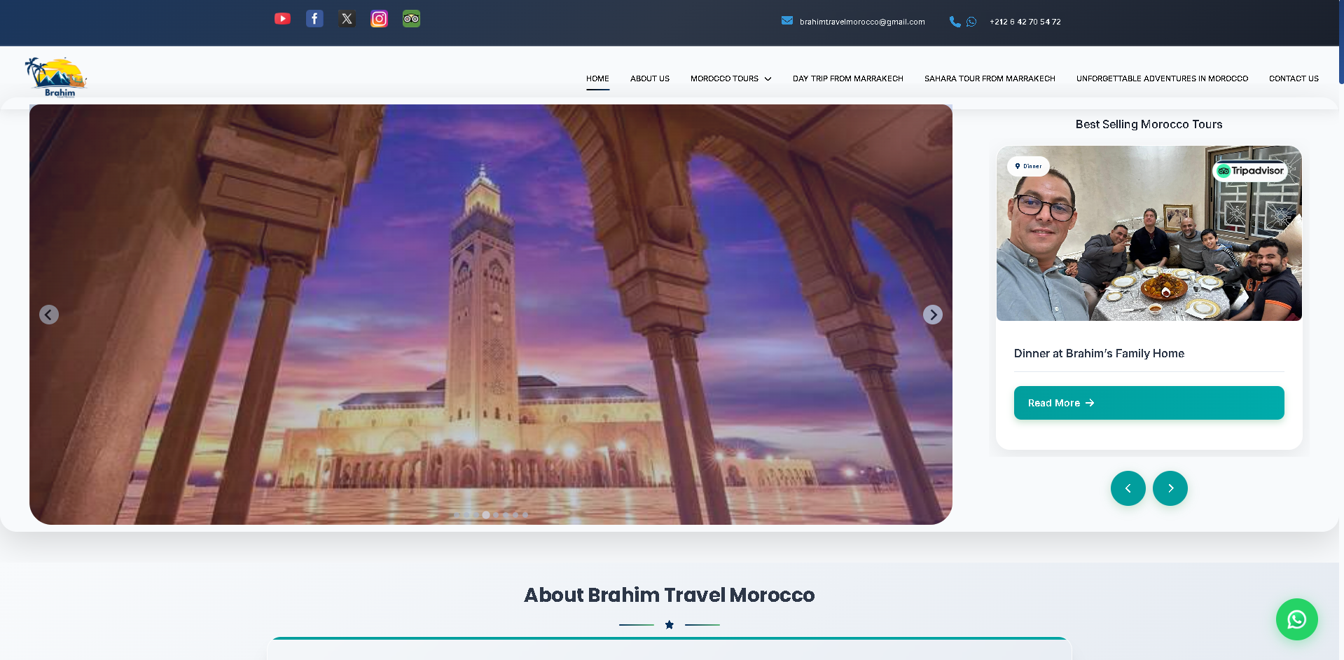Select Day Trip From Marrakech menu
1344x660 pixels.
coord(847,78)
